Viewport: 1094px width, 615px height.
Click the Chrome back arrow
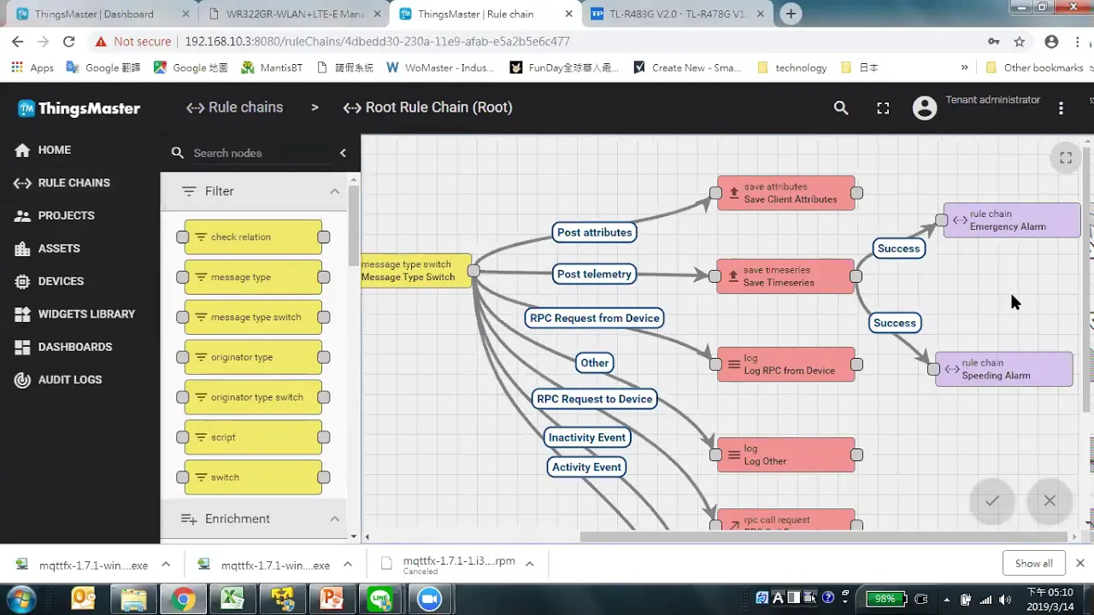pyautogui.click(x=18, y=41)
